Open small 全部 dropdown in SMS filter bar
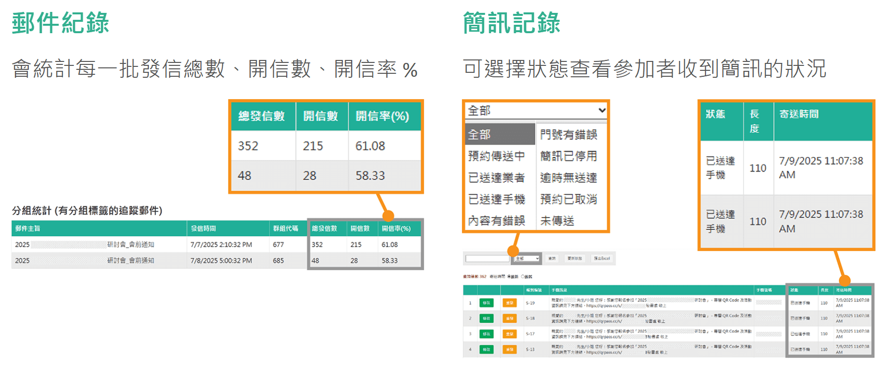887x372 pixels. (x=527, y=259)
